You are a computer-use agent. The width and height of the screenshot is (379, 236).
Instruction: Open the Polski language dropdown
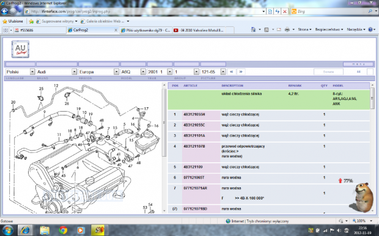(x=20, y=72)
